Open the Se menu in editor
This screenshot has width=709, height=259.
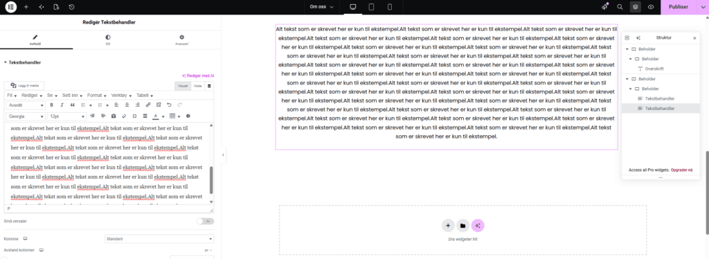pyautogui.click(x=52, y=96)
